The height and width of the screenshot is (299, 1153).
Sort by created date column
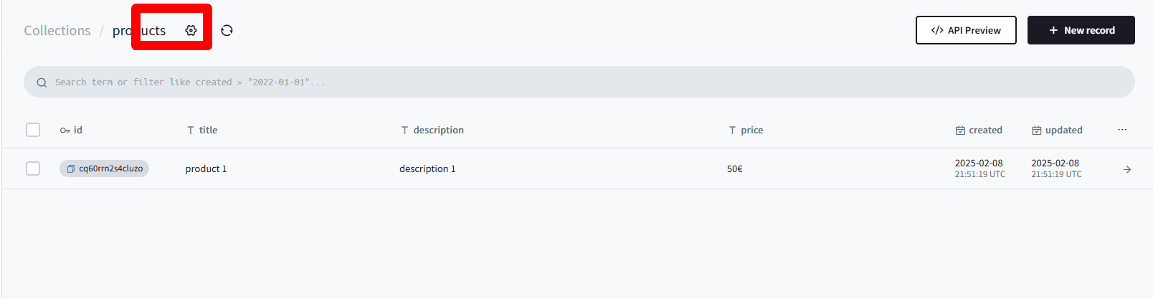(x=979, y=130)
